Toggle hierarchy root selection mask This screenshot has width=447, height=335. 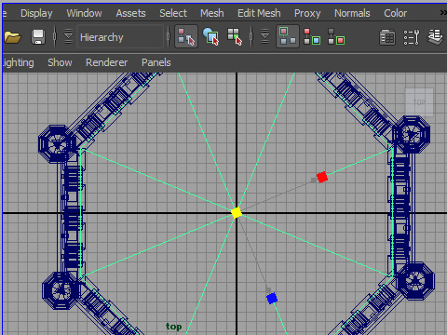(288, 36)
